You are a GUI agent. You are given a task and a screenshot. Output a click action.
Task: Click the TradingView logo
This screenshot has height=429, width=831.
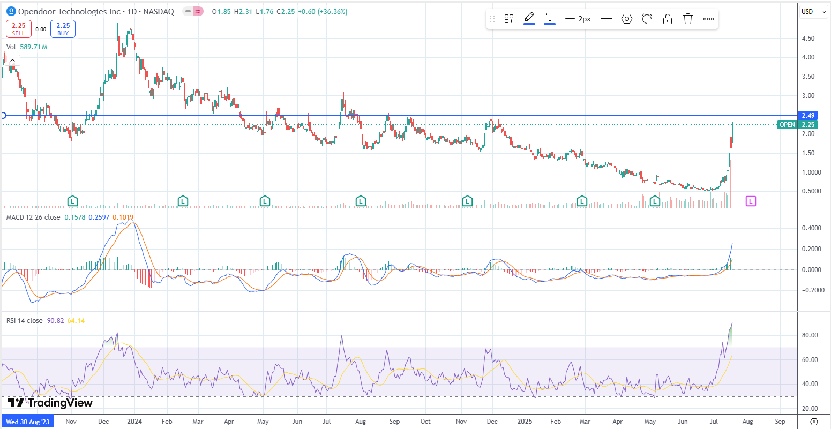(x=50, y=403)
